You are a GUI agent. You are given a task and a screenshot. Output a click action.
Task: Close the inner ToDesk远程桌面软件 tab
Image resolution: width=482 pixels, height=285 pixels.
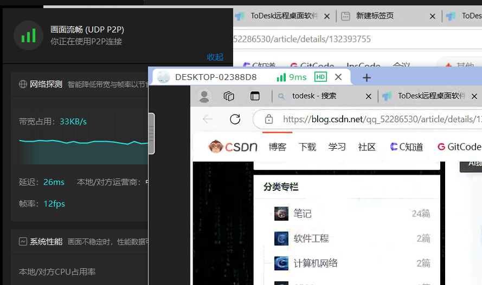(474, 96)
